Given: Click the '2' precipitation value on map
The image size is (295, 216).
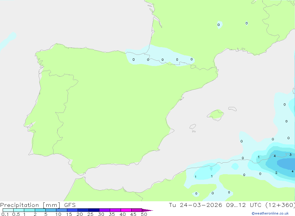Looking at the screenshot, I should [x=276, y=173].
